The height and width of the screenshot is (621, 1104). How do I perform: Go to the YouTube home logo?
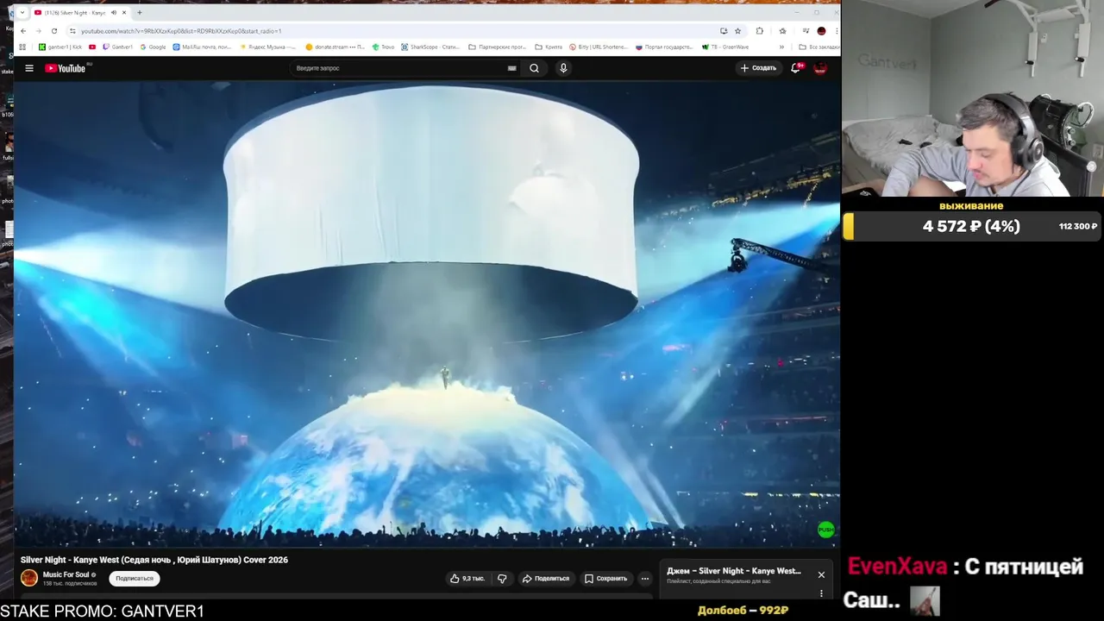click(66, 68)
